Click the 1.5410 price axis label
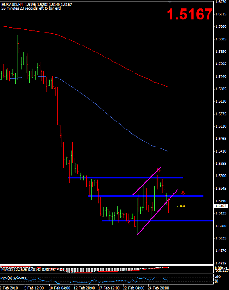 point(221,151)
